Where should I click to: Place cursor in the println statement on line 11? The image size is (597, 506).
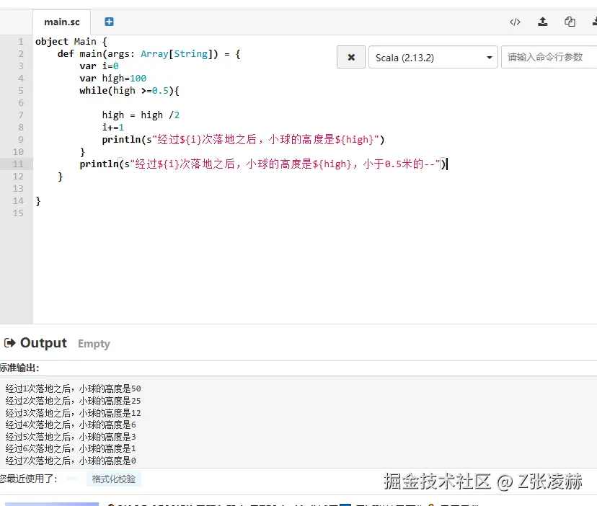252,164
